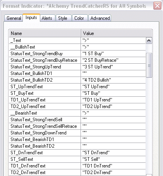Edit the "TD1 DnTrend" value cell
The width and height of the screenshot is (163, 176).
tap(113, 166)
